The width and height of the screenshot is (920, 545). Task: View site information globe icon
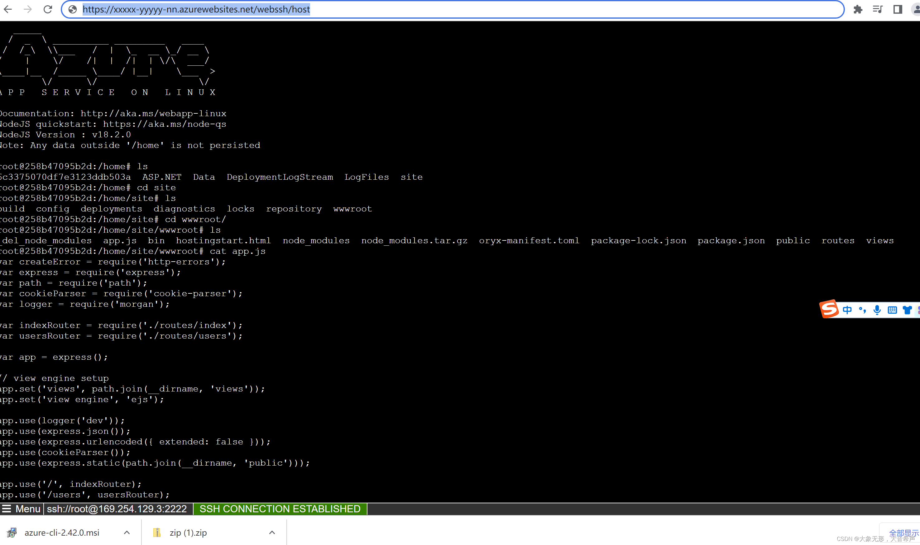coord(73,9)
